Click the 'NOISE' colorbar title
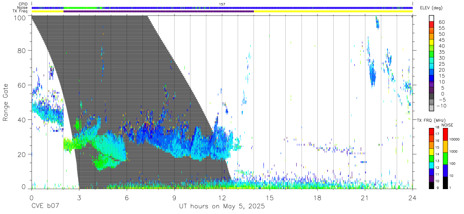The image size is (464, 214). [447, 125]
